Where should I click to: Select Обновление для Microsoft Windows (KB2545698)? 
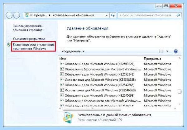(100, 95)
